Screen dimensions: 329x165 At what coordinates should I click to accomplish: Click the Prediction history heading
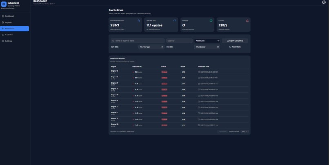click(x=118, y=59)
